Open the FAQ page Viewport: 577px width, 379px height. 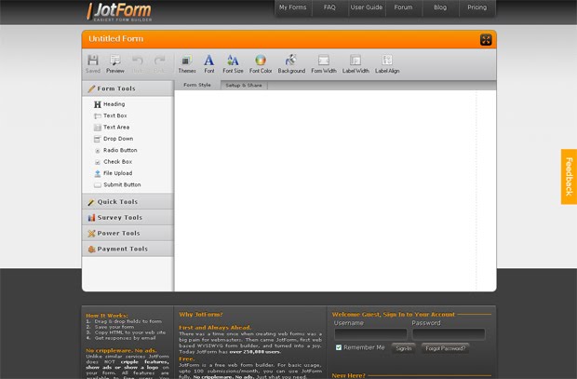329,7
